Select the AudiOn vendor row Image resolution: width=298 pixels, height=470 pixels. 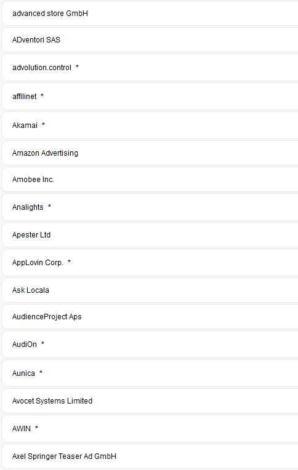click(x=150, y=344)
